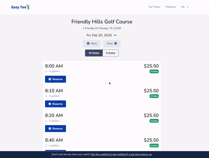This screenshot has width=209, height=158.
Task: Click the calendar icon on the 8:20 AM Reserve button
Action: (49, 128)
